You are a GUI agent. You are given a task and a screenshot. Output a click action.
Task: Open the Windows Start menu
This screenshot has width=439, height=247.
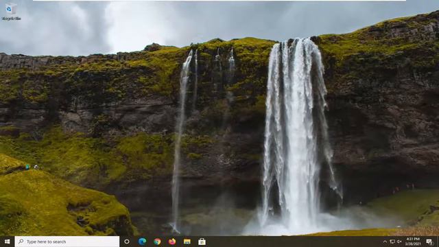click(8, 242)
